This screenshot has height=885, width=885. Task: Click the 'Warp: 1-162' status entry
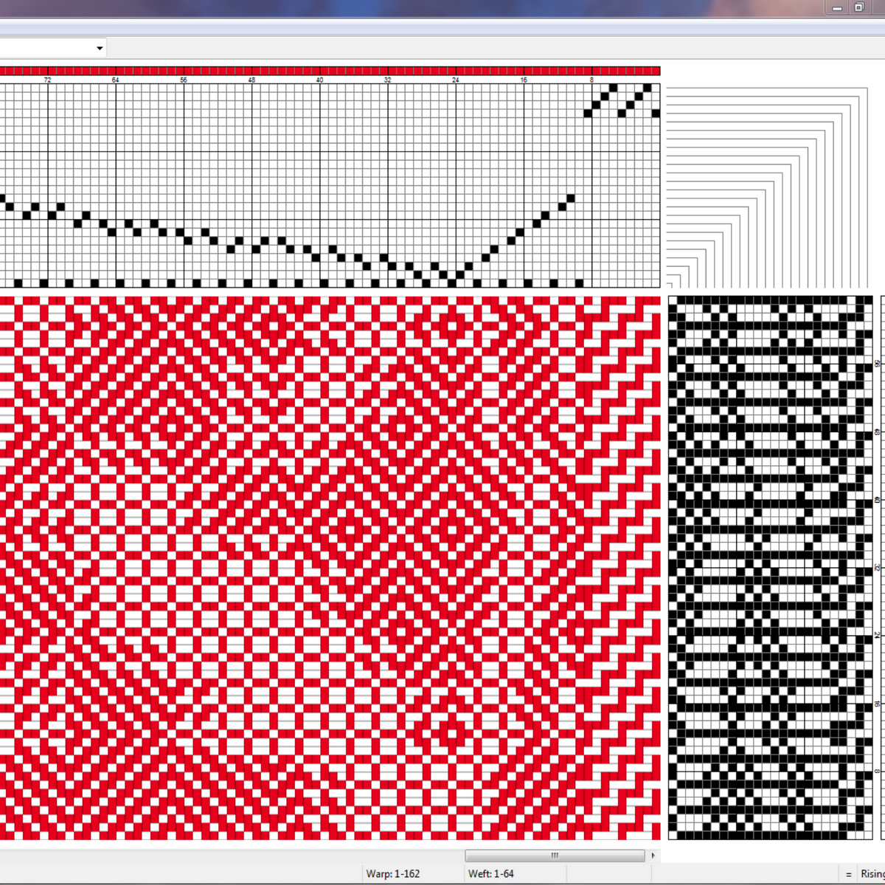pos(393,874)
